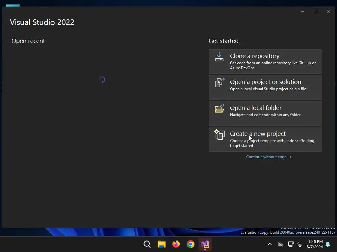Launch Google Chrome from the taskbar
Viewport: 337px width, 252px height.
(x=191, y=244)
